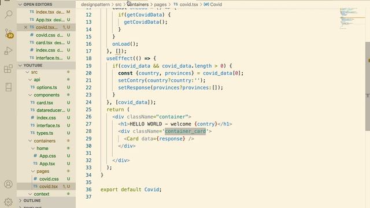Image resolution: width=370 pixels, height=208 pixels.
Task: Open index.tsx in Open Editors
Action: click(46, 12)
